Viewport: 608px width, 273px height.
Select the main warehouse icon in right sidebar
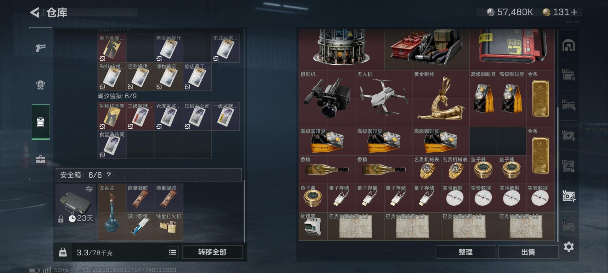[x=569, y=45]
